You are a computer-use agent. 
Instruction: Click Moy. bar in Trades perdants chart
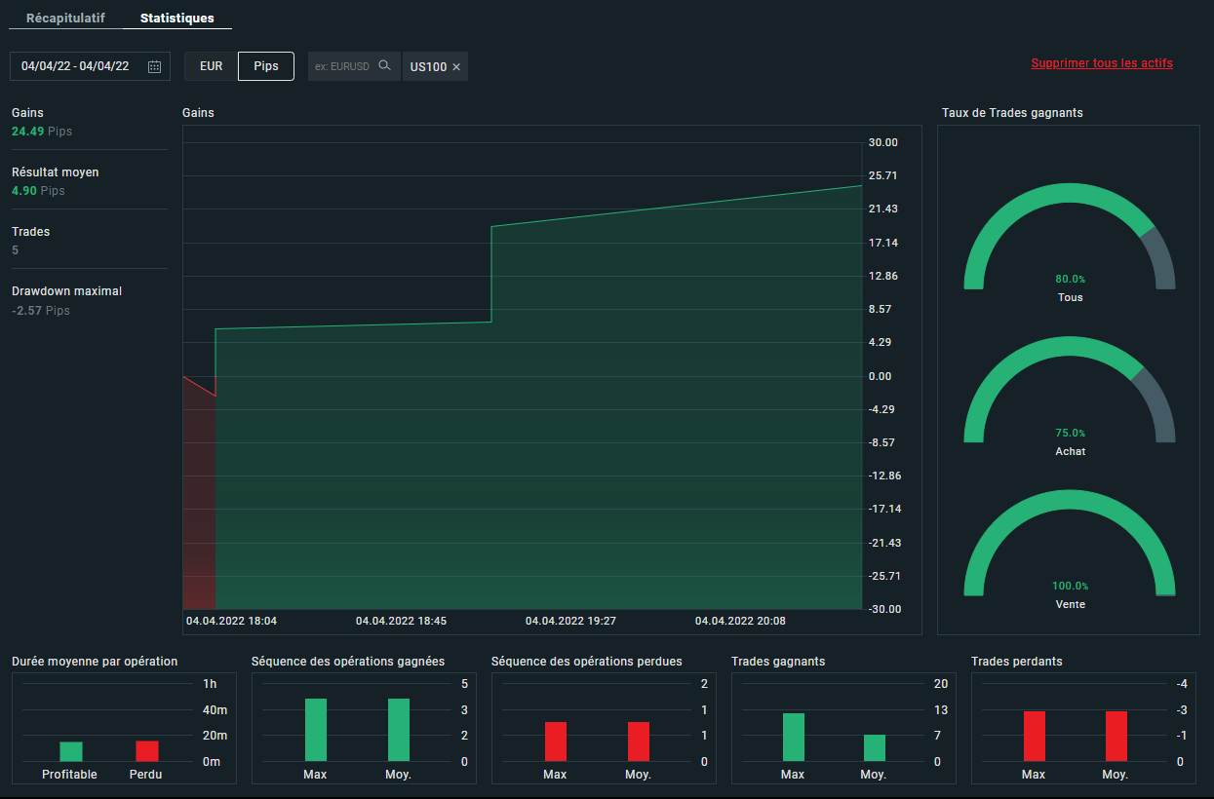[x=1116, y=736]
